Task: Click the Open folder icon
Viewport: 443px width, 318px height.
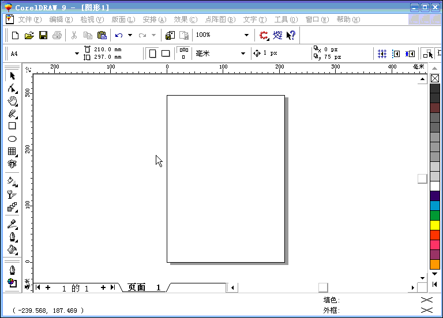Action: point(29,35)
